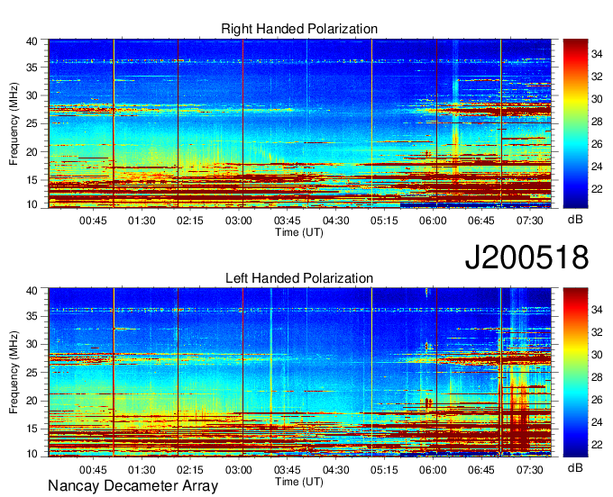Click the 10 frequency tick on Right Handed plot
This screenshot has height=497, width=613.
tap(32, 204)
